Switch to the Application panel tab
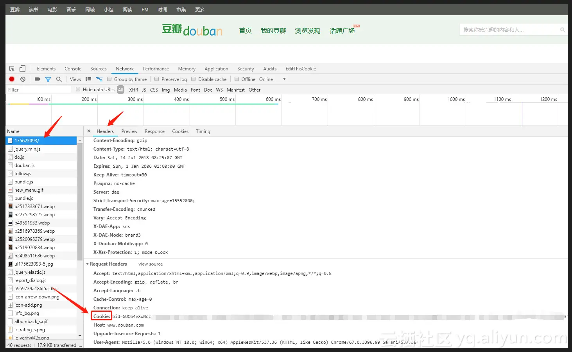Screen dimensions: 572x352 216,68
